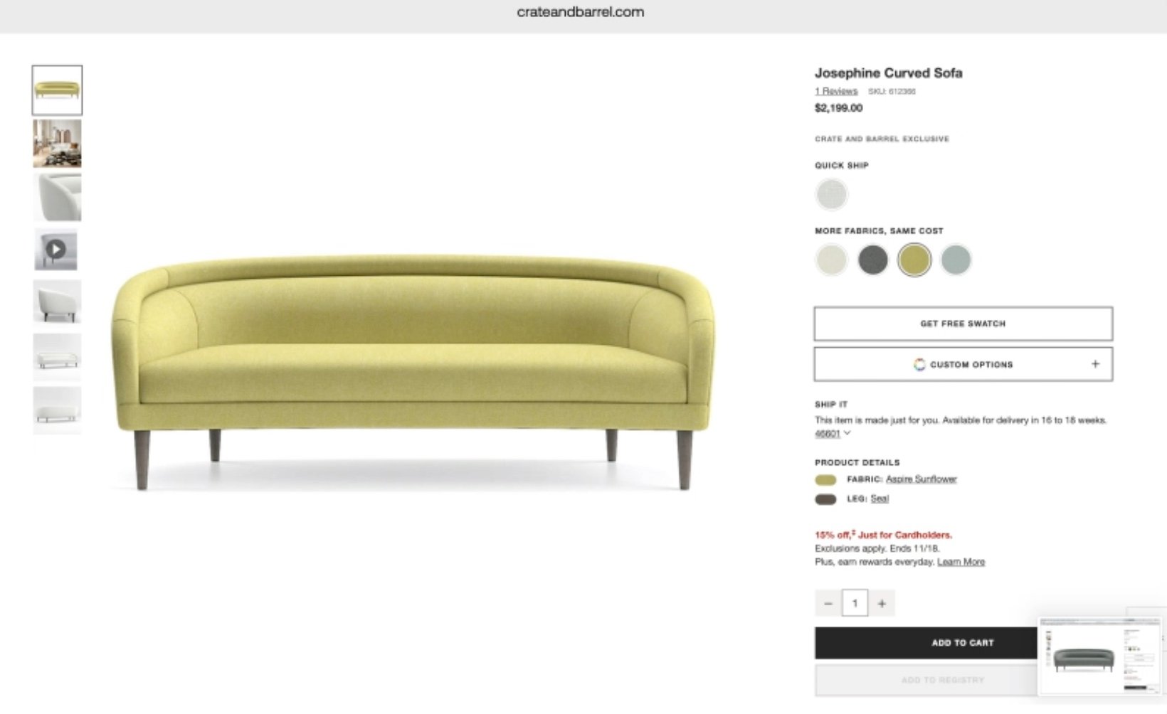
Task: Open the Aspire Sunflower fabric link
Action: pos(921,479)
